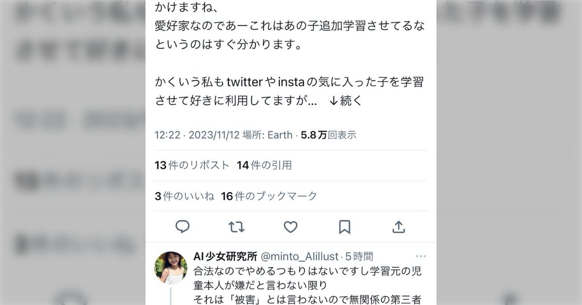This screenshot has width=582, height=305.
Task: Click the repost arrows icon
Action: click(236, 227)
